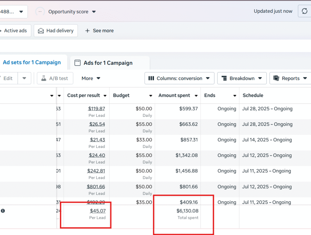Open the More dropdown menu

(91, 78)
